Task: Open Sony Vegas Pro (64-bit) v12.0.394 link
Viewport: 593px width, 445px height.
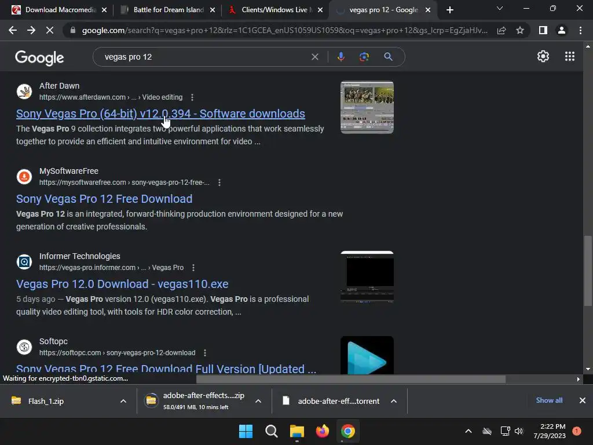Action: [x=160, y=114]
